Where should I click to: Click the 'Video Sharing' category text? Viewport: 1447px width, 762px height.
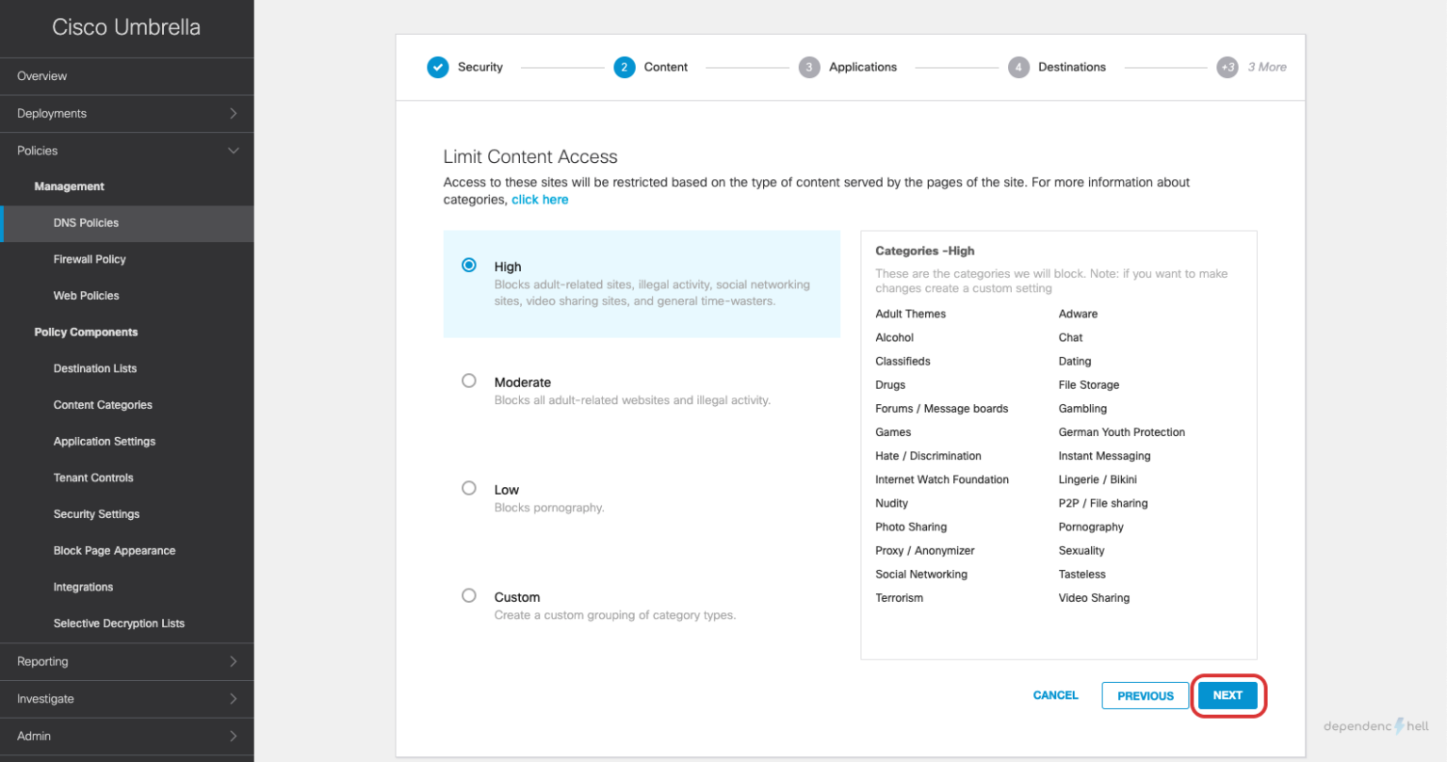(1094, 598)
